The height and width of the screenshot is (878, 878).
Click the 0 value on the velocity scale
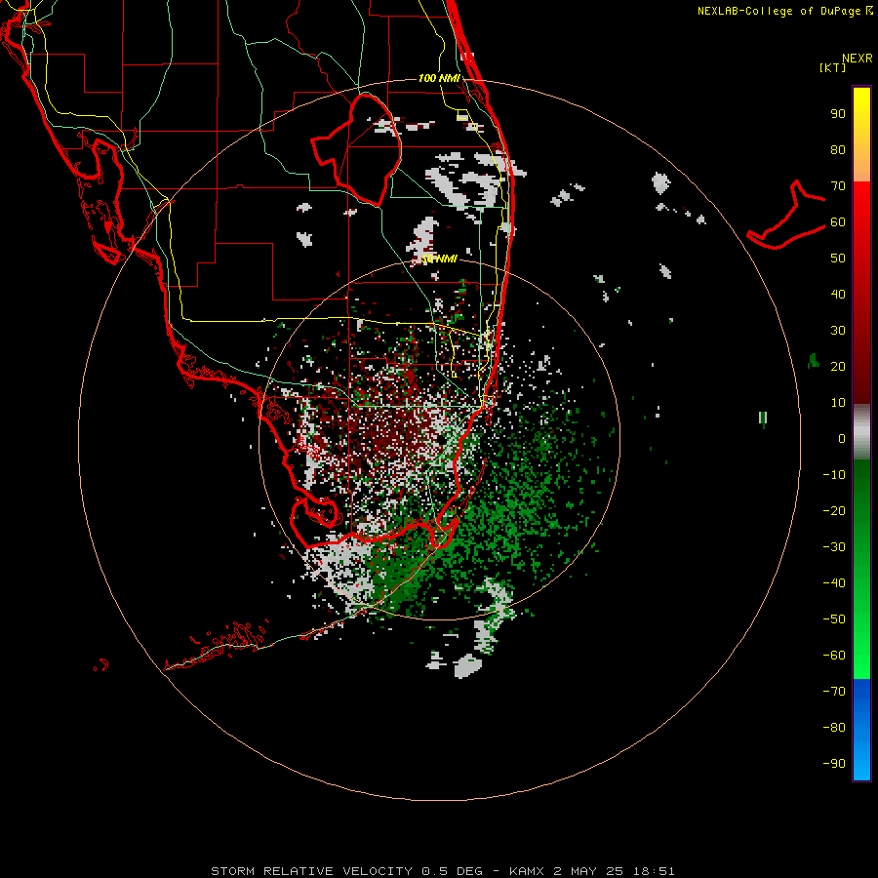[842, 438]
